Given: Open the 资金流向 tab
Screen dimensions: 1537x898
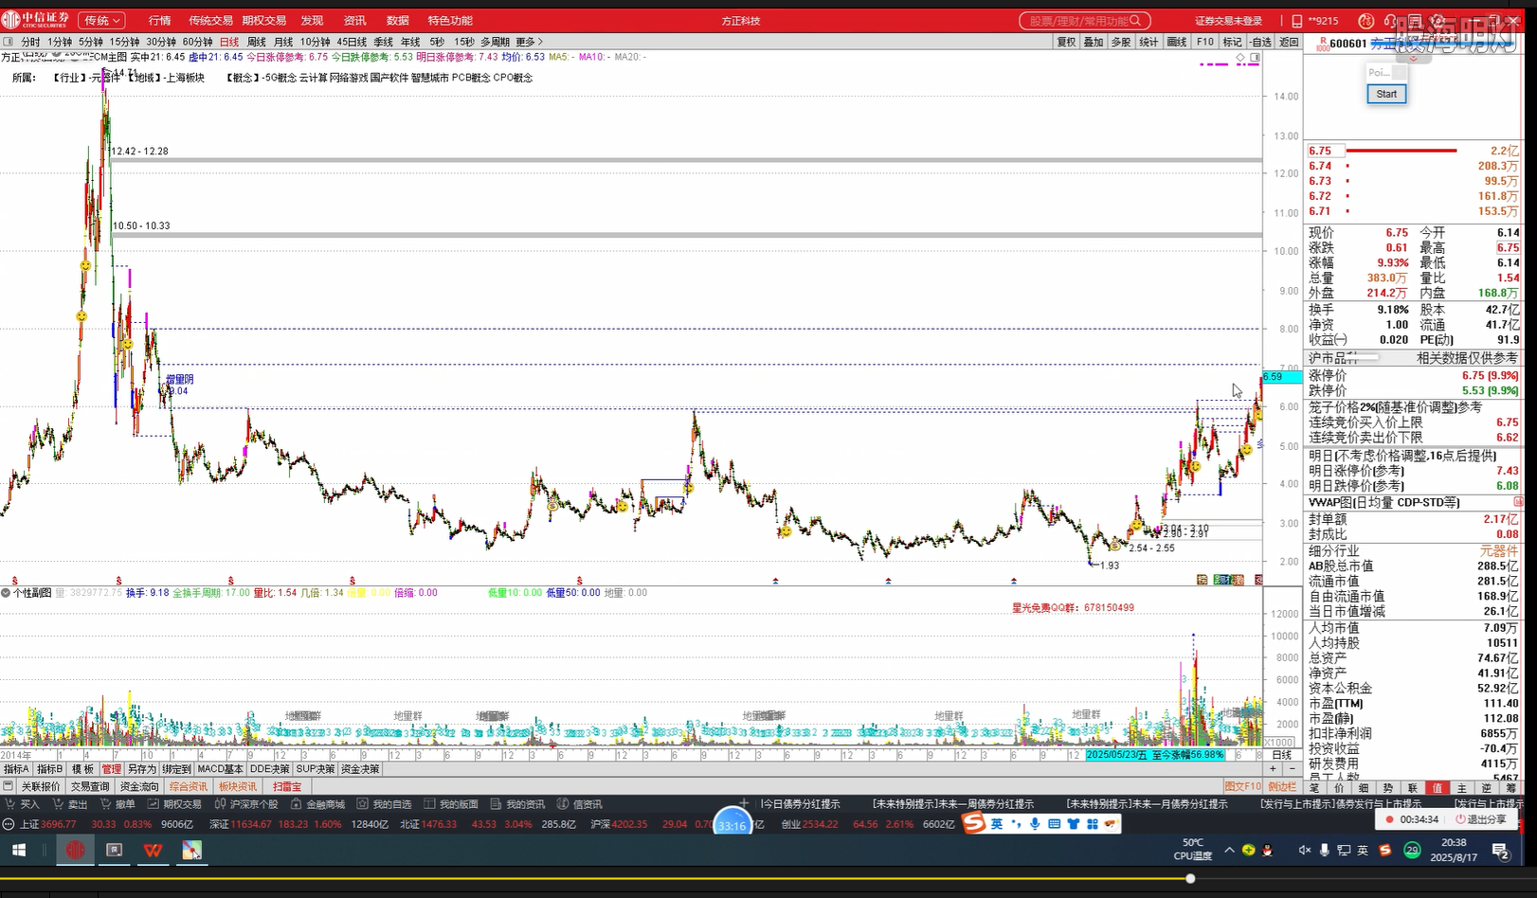Looking at the screenshot, I should pos(139,786).
